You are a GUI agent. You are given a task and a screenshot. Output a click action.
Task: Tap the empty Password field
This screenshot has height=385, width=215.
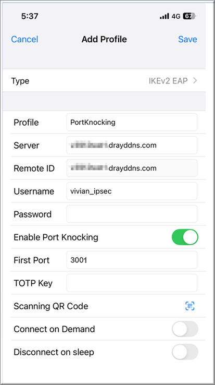tap(132, 214)
